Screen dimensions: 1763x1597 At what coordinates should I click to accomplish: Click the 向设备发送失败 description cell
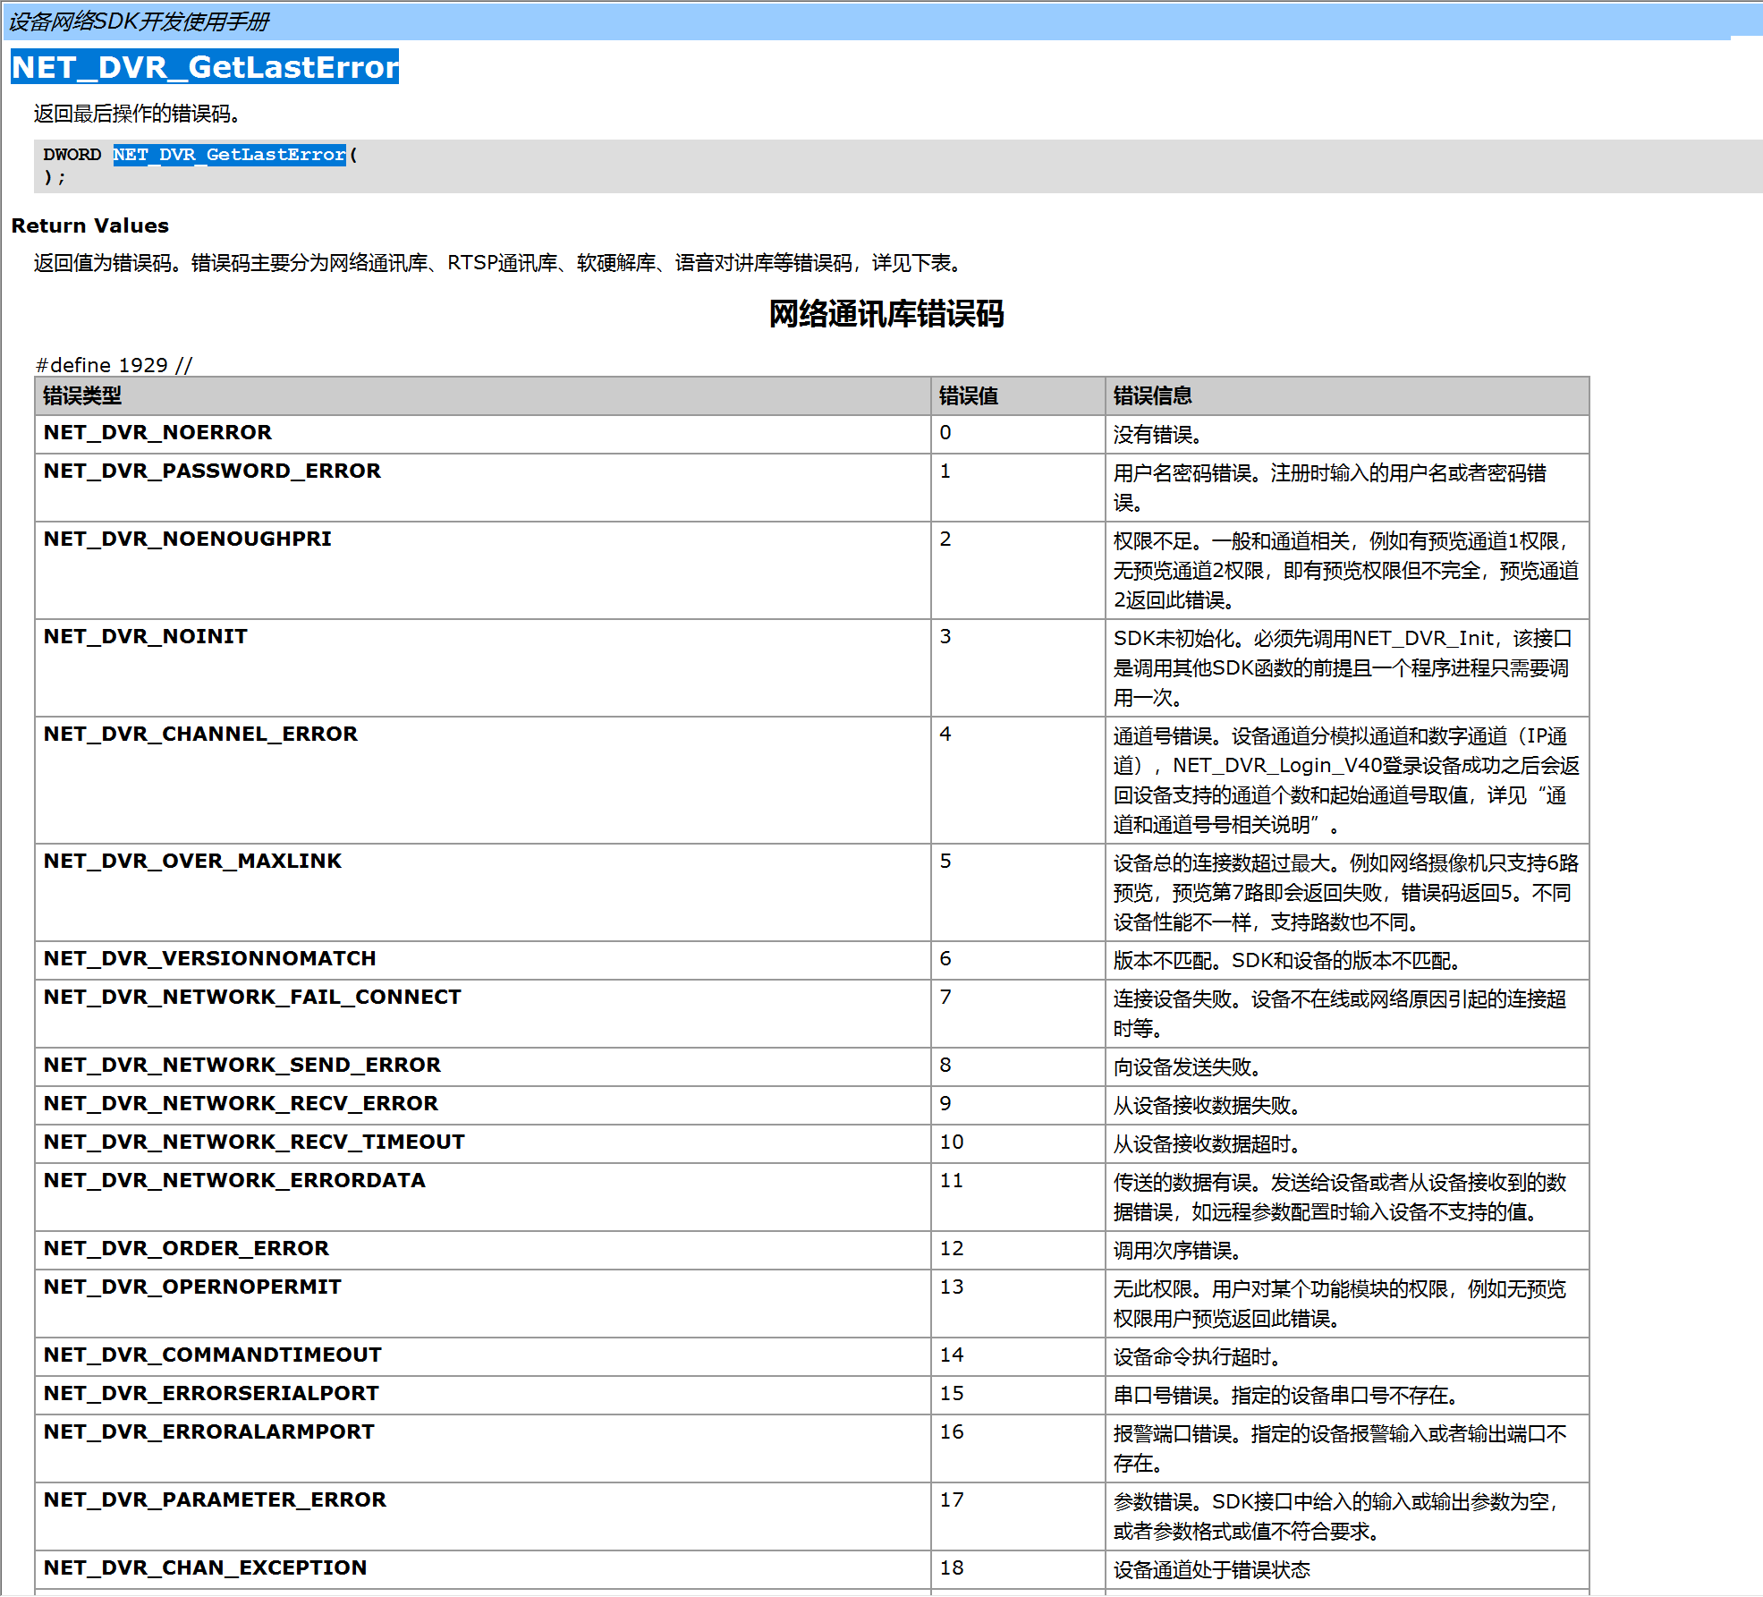point(1347,1066)
